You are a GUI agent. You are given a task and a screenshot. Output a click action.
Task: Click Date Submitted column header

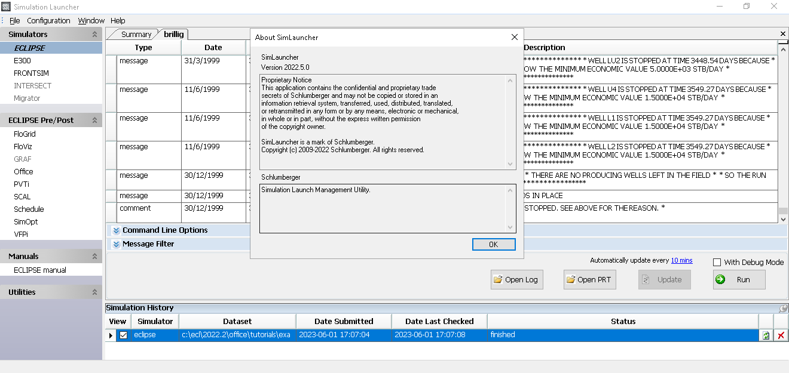click(x=344, y=321)
